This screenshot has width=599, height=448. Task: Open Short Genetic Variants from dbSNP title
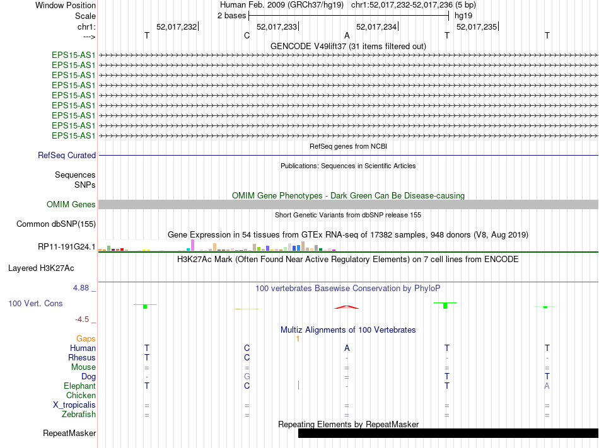pyautogui.click(x=348, y=215)
